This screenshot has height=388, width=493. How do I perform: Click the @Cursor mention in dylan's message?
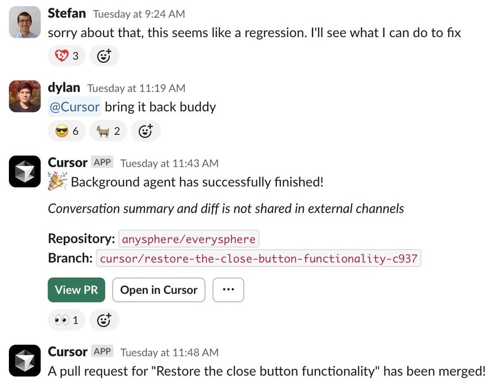tap(75, 107)
